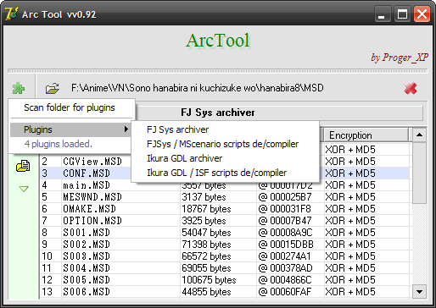This screenshot has width=436, height=308.
Task: Select the OMAKE.MSD file row
Action: [x=225, y=209]
